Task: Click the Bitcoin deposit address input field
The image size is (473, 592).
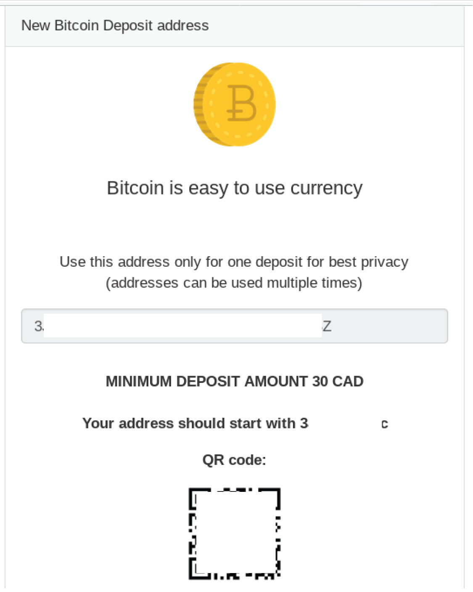Action: pyautogui.click(x=235, y=326)
